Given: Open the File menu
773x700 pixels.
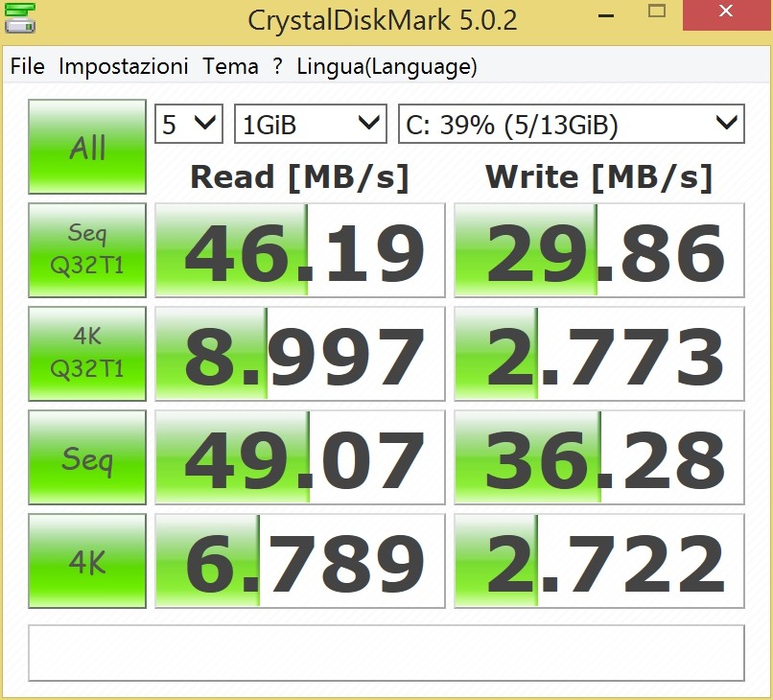Looking at the screenshot, I should tap(28, 66).
